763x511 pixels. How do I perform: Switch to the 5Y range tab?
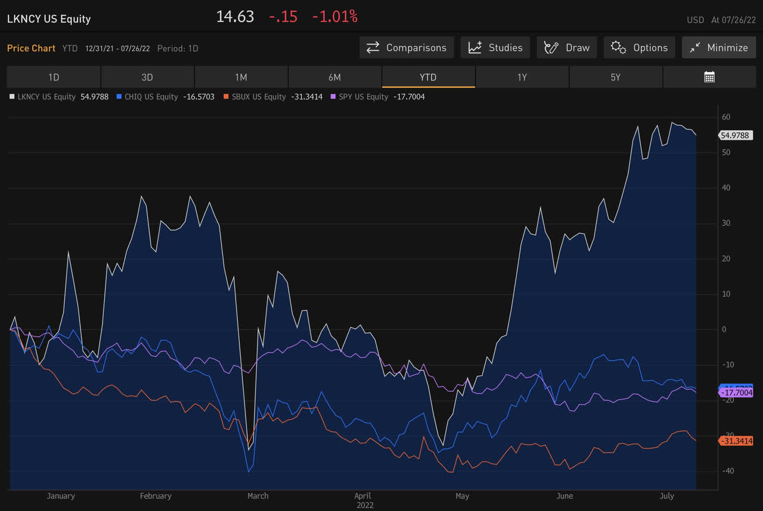[x=616, y=77]
